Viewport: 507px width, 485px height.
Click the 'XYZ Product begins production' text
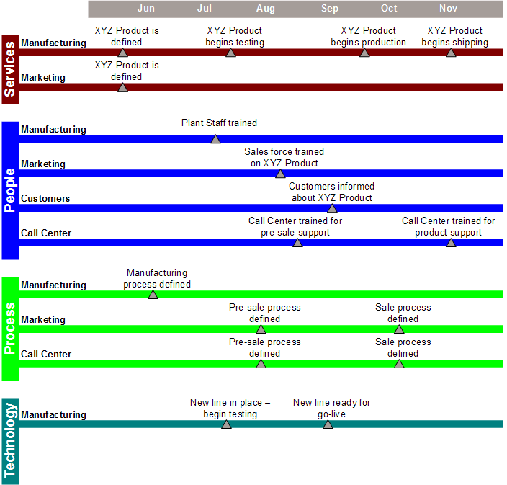click(x=368, y=36)
